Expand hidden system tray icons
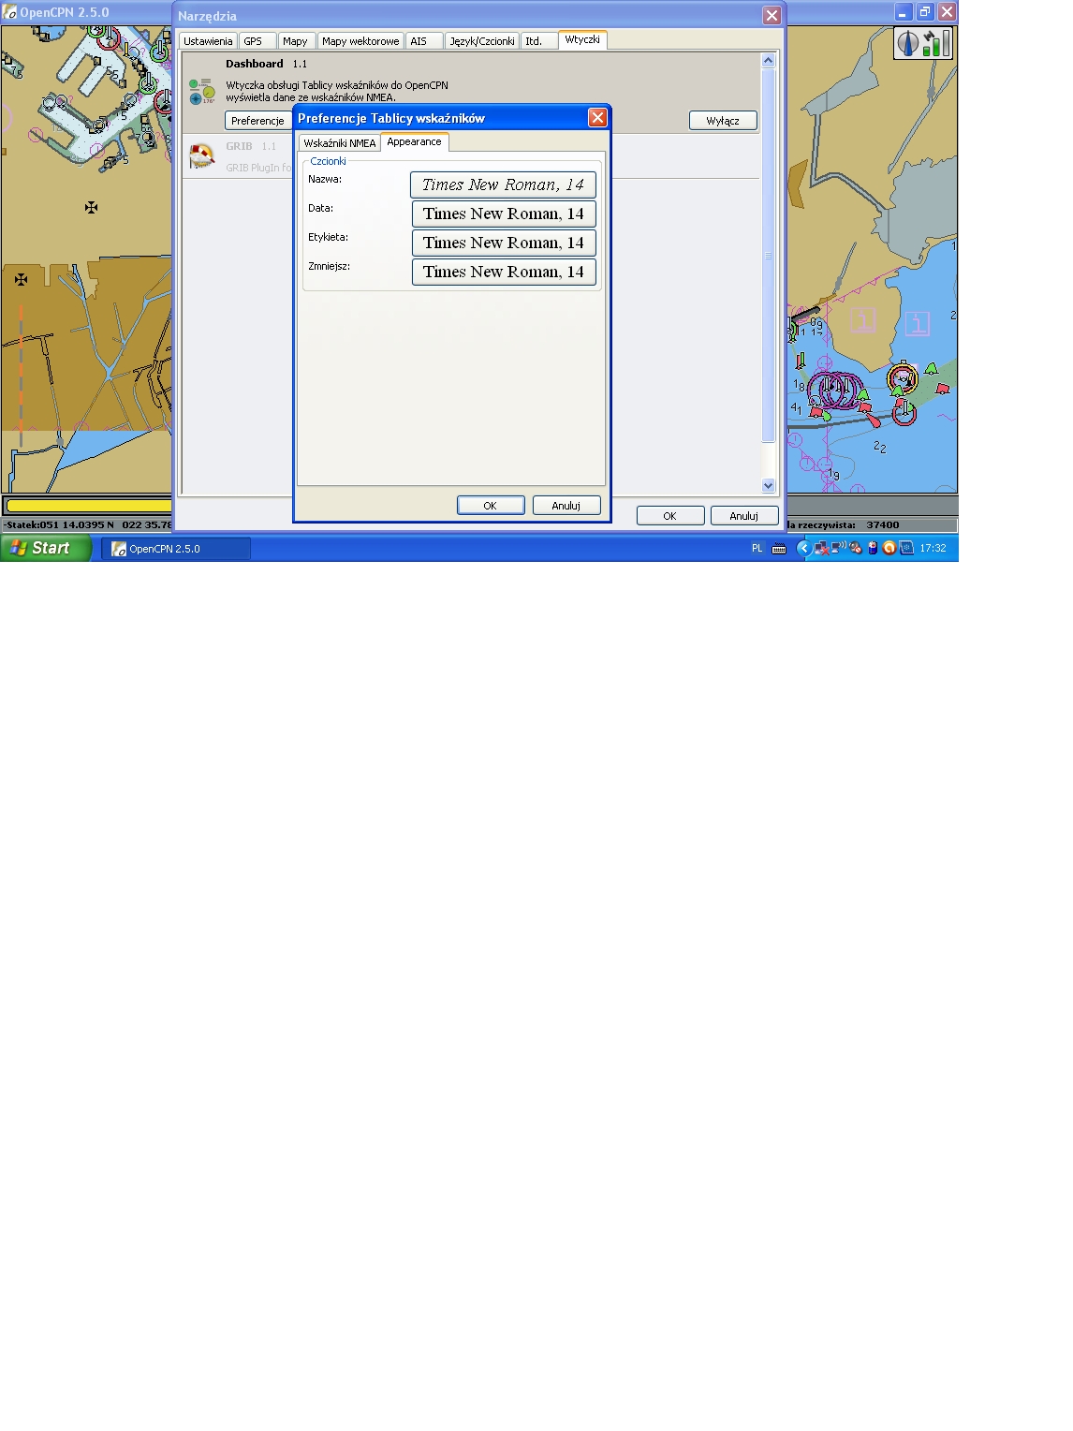Viewport: 1073px width, 1431px height. 803,549
